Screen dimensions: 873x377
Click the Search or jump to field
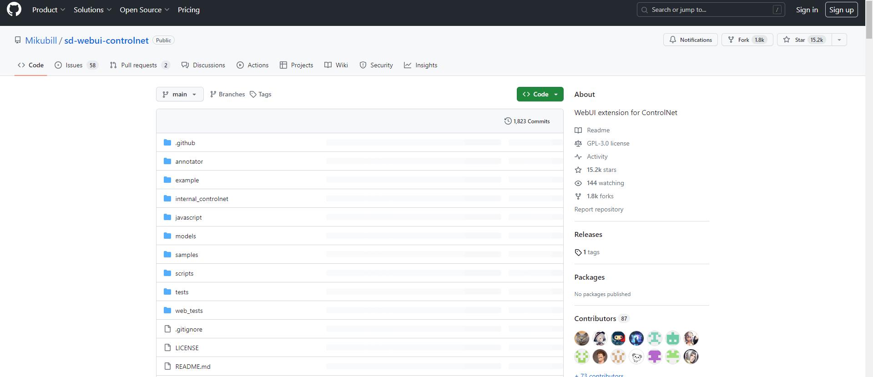(710, 10)
